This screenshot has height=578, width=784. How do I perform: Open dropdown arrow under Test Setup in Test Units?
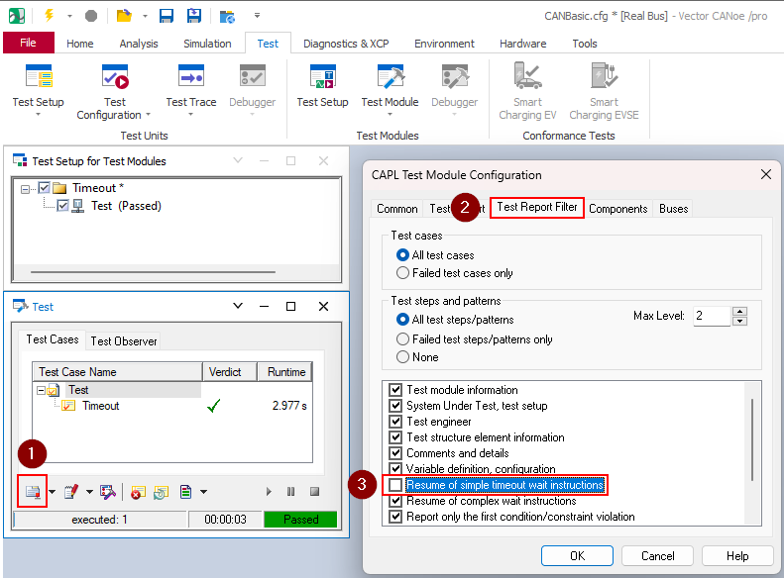click(38, 115)
